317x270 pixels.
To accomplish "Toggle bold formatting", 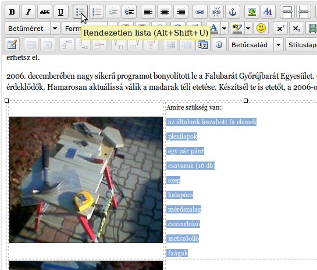I will pos(12,12).
